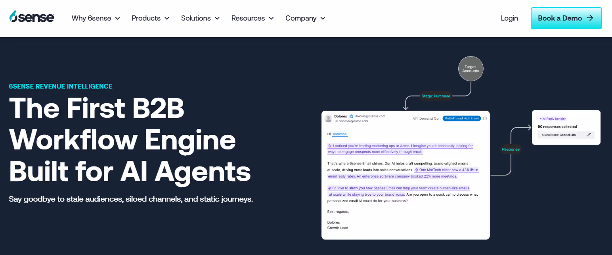Viewport: 612px width, 255px height.
Task: Click the info icon beside Multi-Thread High Intent
Action: [485, 118]
